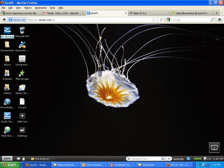Click the Add icon plus tile

pos(22,116)
